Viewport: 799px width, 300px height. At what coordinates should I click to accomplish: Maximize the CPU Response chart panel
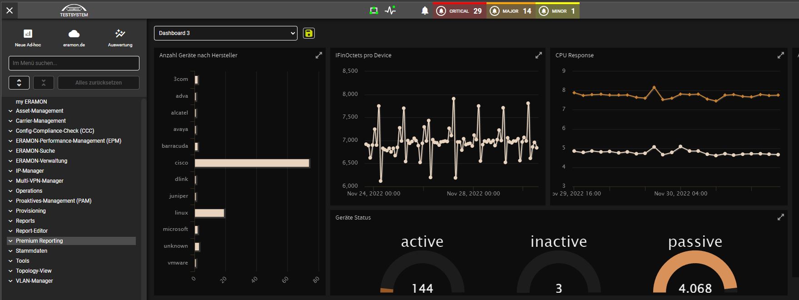click(x=780, y=55)
